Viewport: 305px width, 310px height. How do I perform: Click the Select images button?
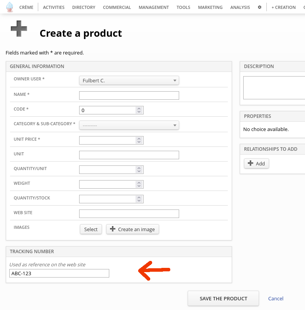pos(91,229)
